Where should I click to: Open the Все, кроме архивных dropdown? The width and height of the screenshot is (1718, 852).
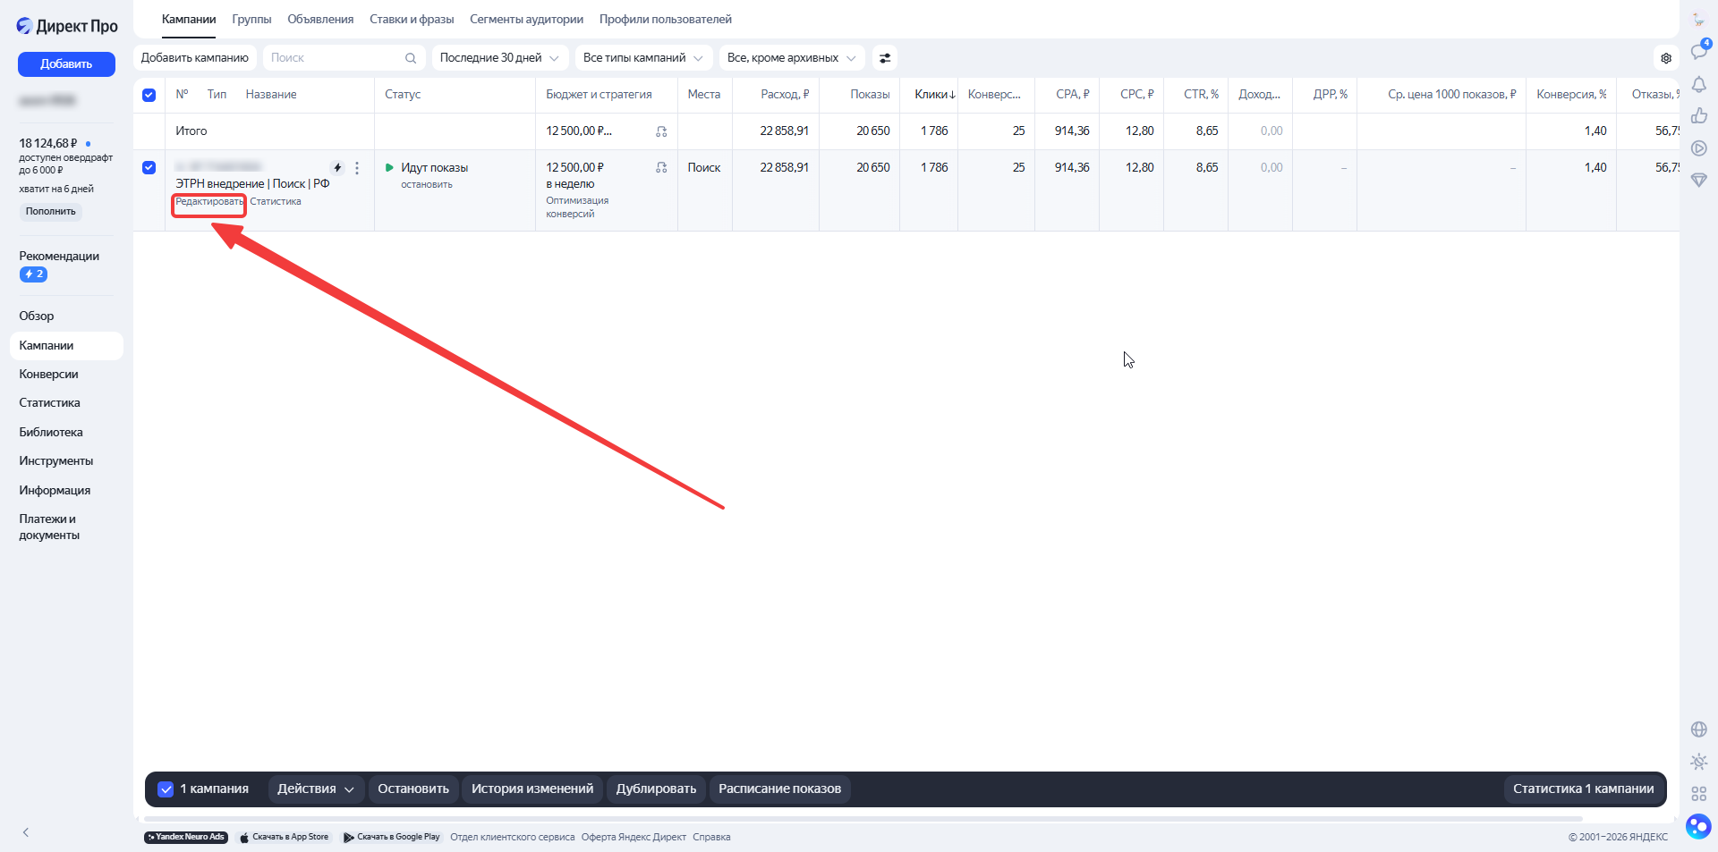tap(792, 58)
